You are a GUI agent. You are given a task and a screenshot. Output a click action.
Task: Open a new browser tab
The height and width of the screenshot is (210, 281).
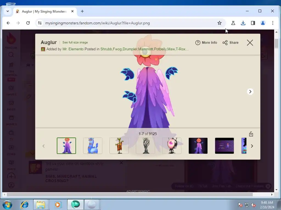click(82, 11)
